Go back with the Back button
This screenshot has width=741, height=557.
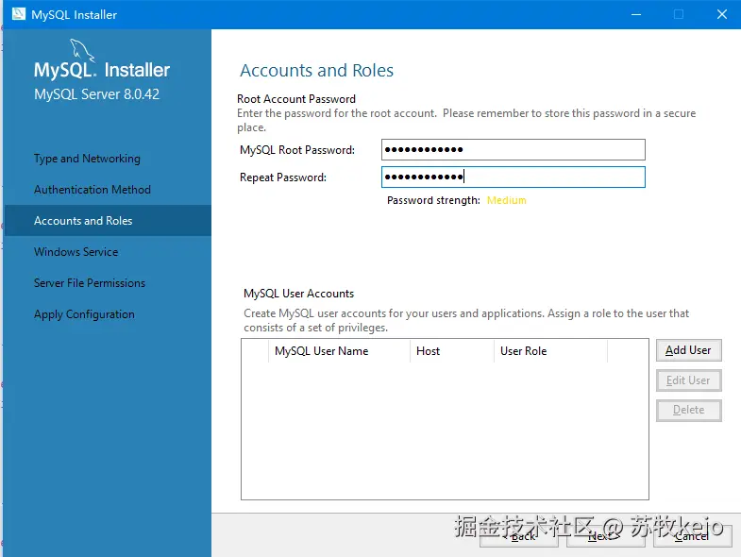point(519,536)
